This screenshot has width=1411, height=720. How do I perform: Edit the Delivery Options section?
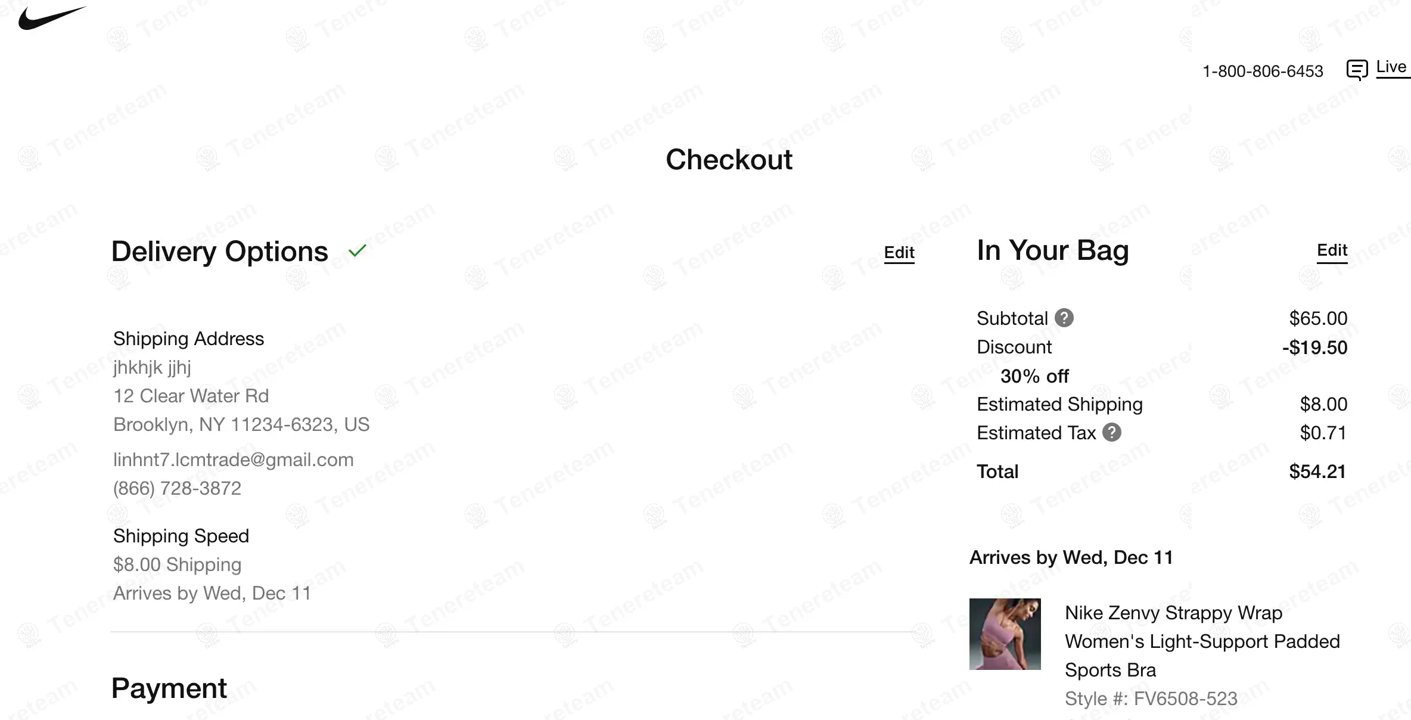pos(899,253)
